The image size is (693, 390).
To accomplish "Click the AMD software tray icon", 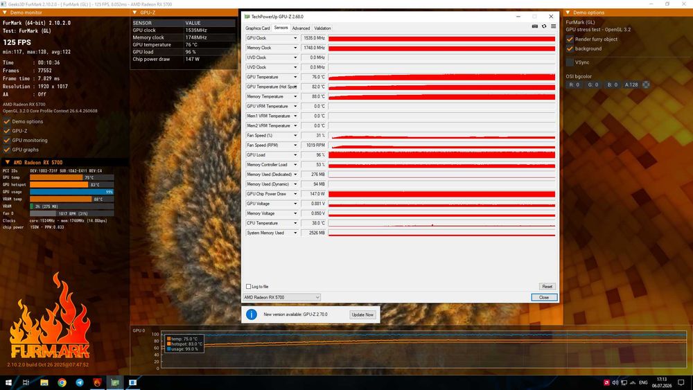I will point(607,382).
